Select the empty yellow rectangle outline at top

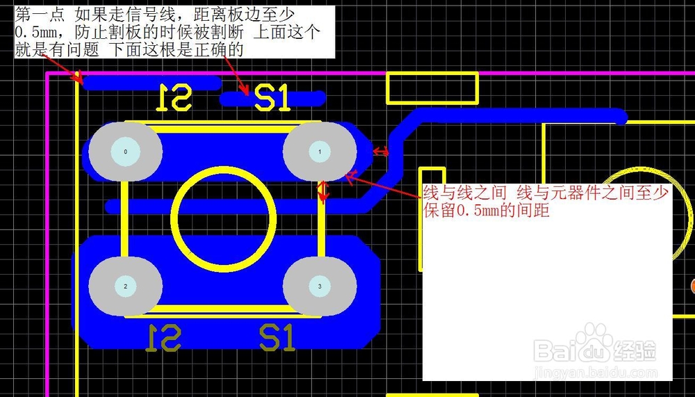click(432, 88)
